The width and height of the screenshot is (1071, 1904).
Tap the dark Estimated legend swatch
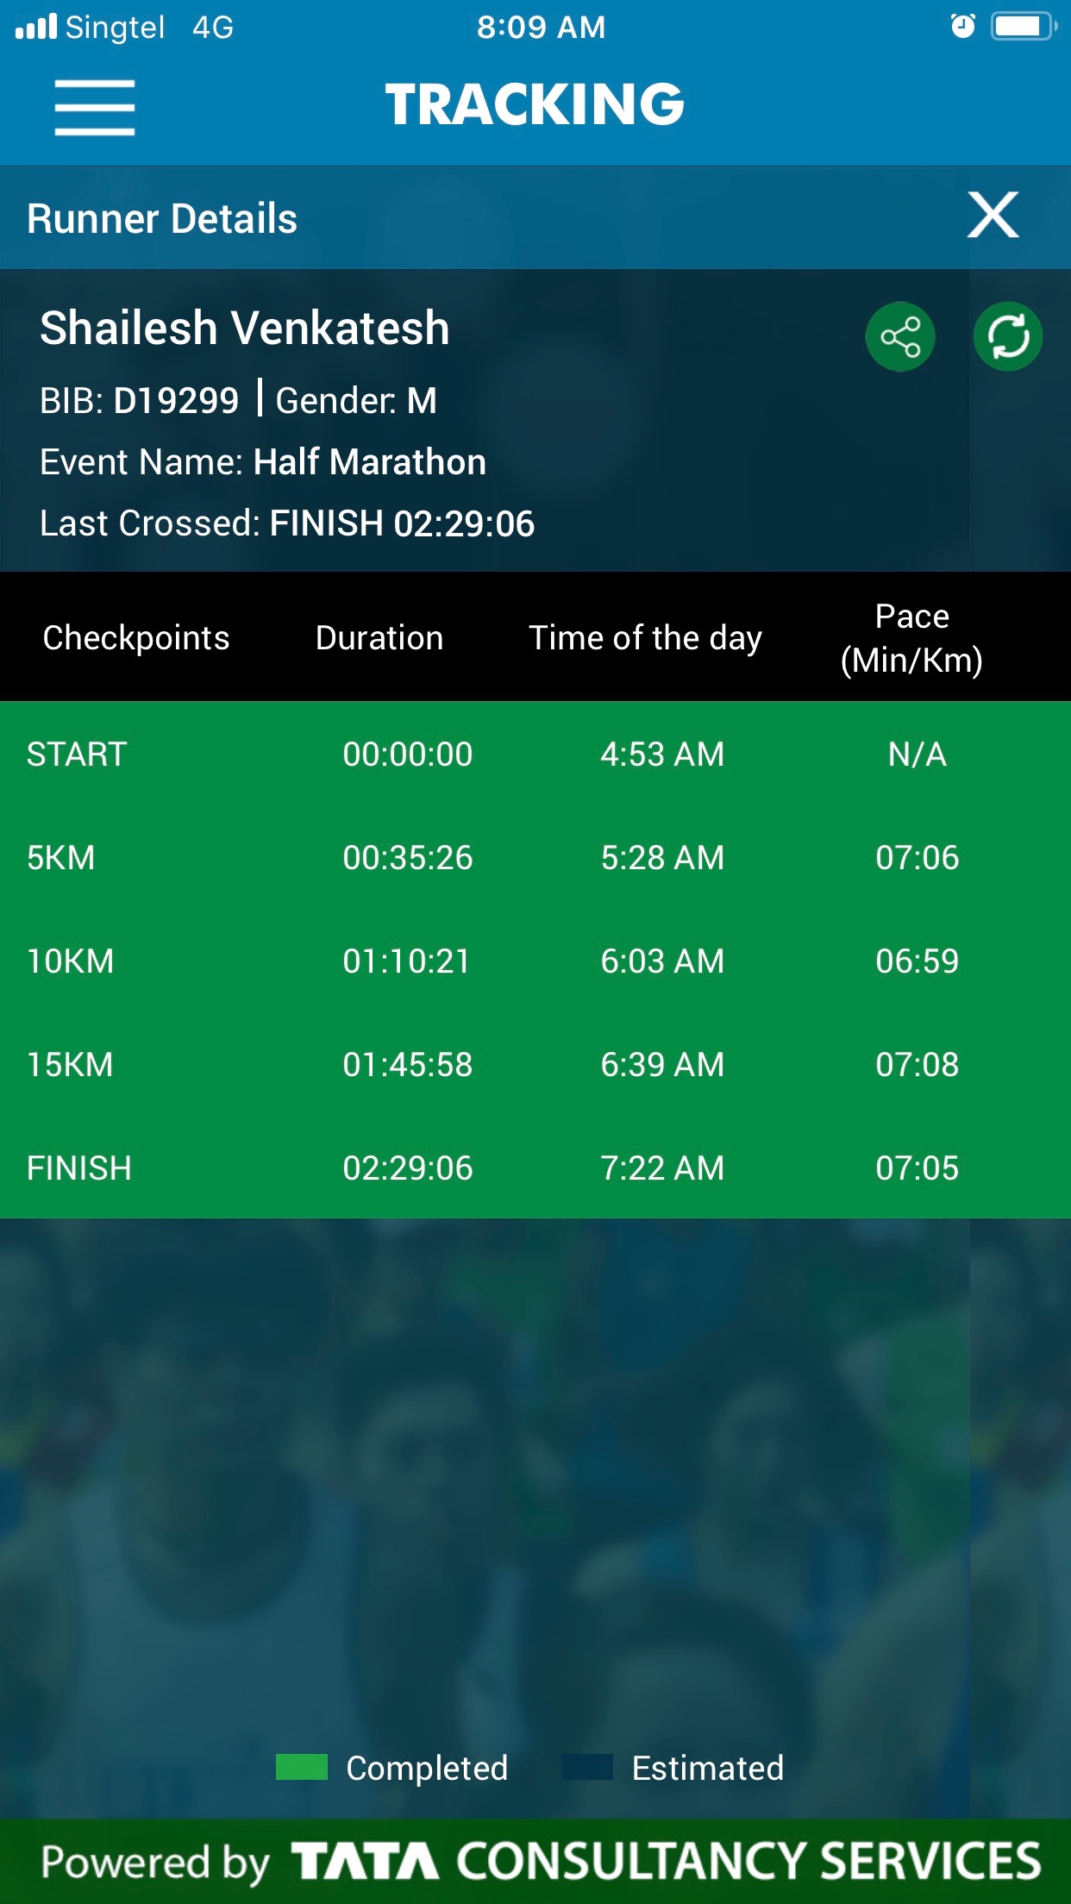pos(587,1767)
